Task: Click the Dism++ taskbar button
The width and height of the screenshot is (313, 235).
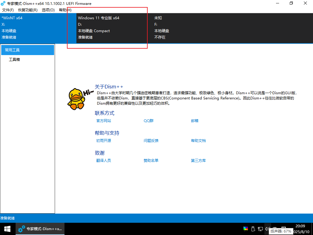Action: [x=40, y=229]
